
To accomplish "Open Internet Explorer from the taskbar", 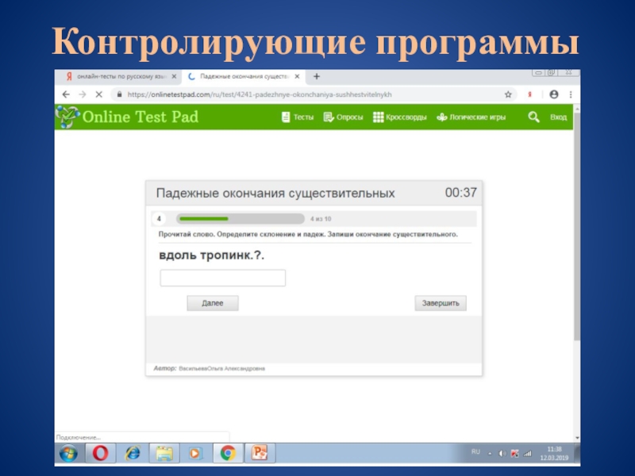I will point(132,453).
